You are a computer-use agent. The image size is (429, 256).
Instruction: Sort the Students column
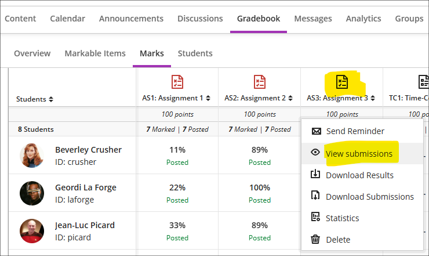coord(51,99)
